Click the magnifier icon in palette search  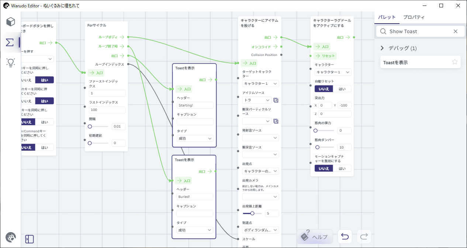pos(383,31)
